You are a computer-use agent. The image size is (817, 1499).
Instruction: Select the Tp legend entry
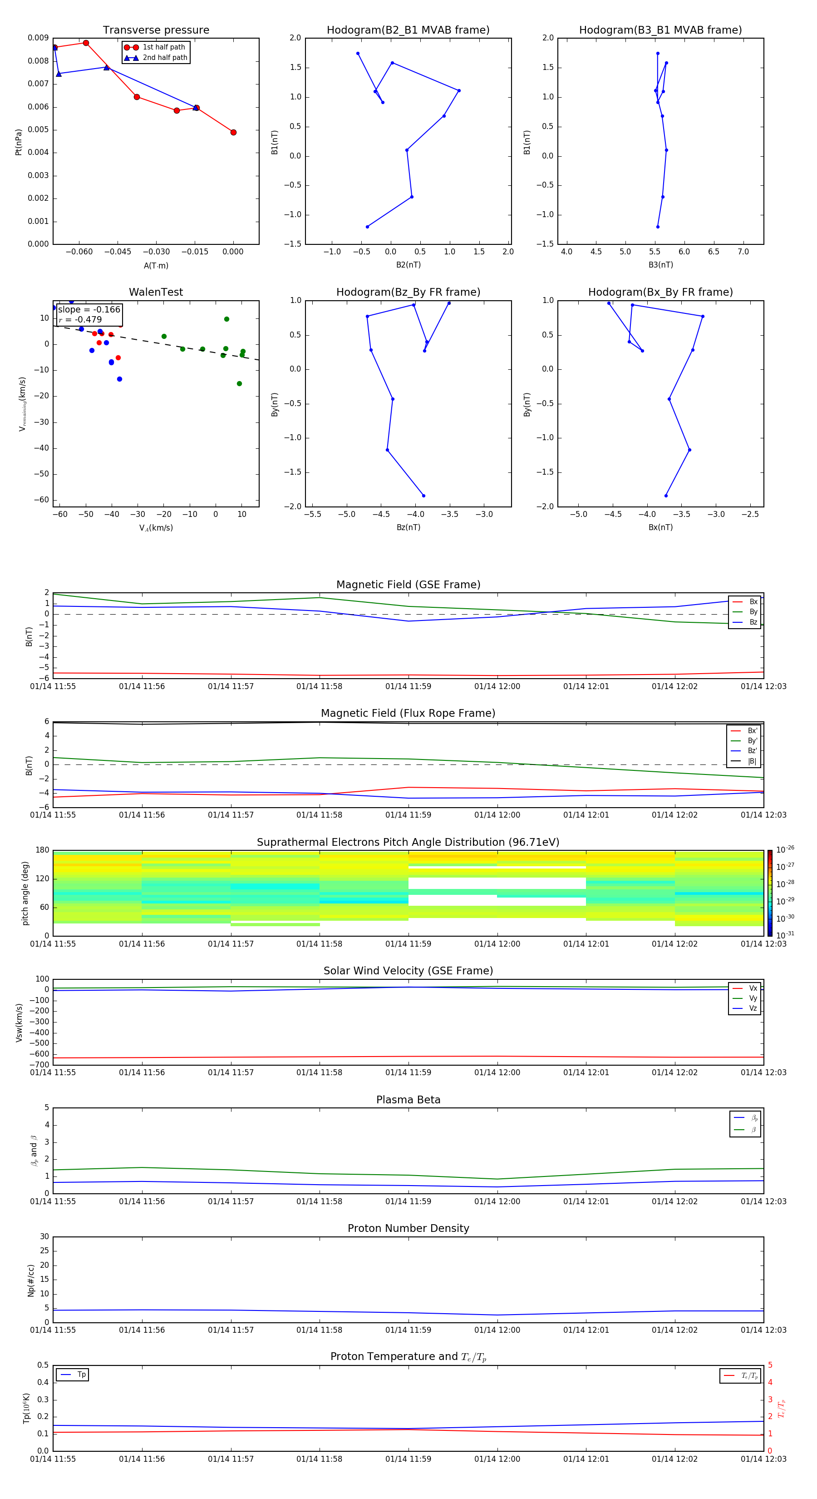(73, 1375)
